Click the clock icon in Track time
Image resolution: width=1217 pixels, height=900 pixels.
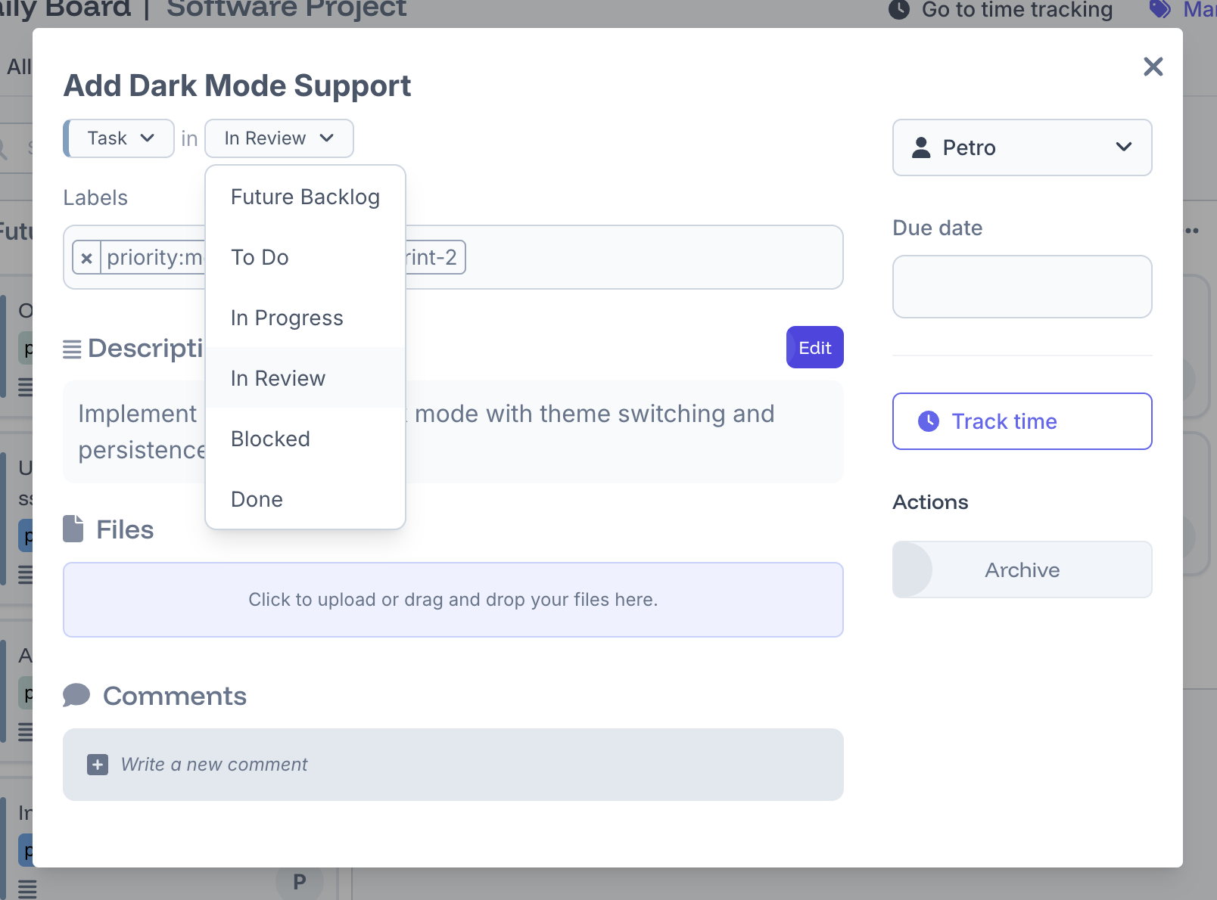(x=928, y=421)
